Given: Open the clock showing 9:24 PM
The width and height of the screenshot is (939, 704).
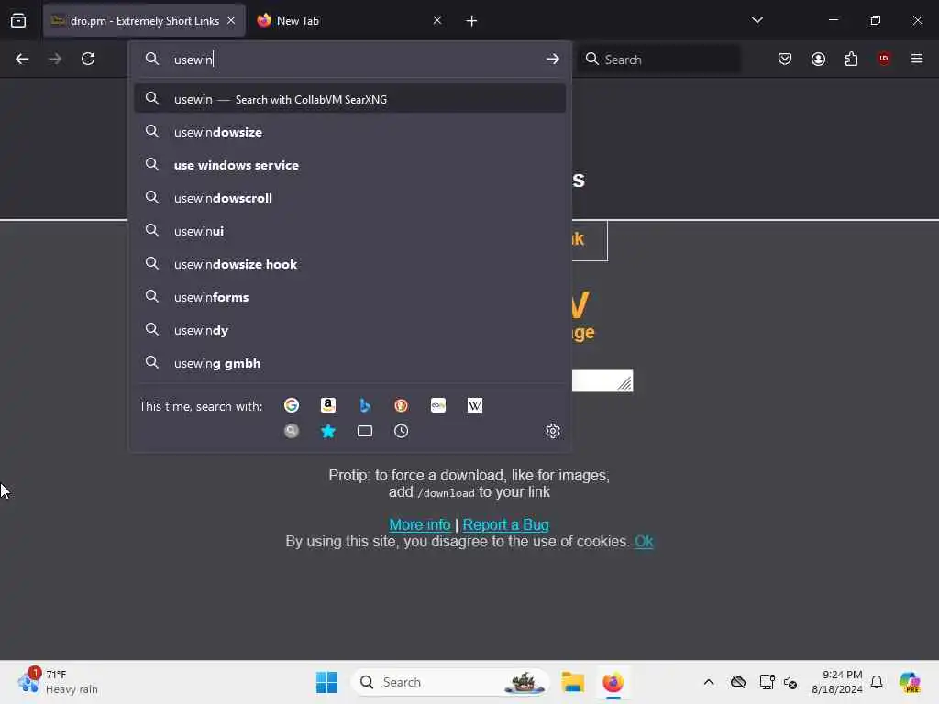Looking at the screenshot, I should click(837, 682).
